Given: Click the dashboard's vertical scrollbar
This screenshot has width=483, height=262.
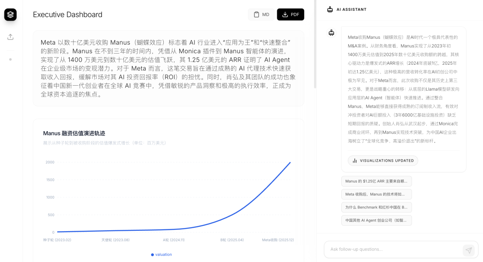Looking at the screenshot, I should (315, 45).
